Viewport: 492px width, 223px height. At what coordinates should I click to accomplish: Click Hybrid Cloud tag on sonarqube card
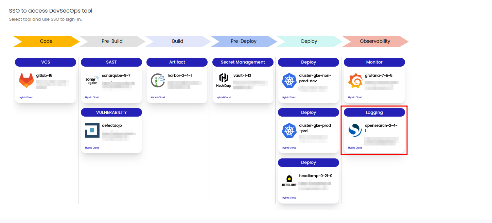tap(92, 98)
